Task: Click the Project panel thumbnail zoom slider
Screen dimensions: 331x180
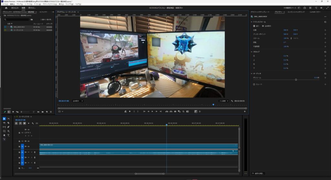Action: click(x=25, y=112)
